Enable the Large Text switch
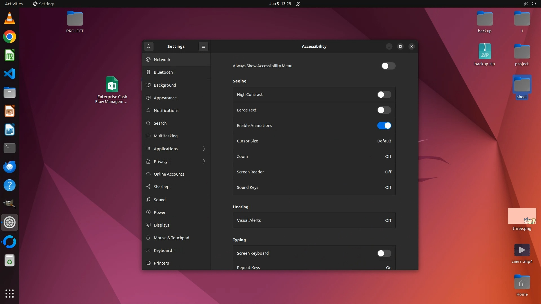541x304 pixels. 384,110
